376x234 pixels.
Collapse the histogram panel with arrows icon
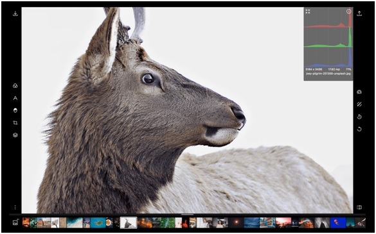tap(308, 12)
